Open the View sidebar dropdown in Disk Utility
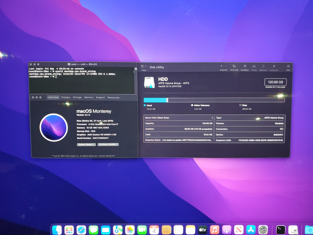 coord(144,66)
